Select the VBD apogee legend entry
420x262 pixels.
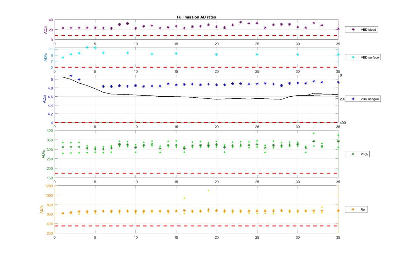pyautogui.click(x=363, y=99)
